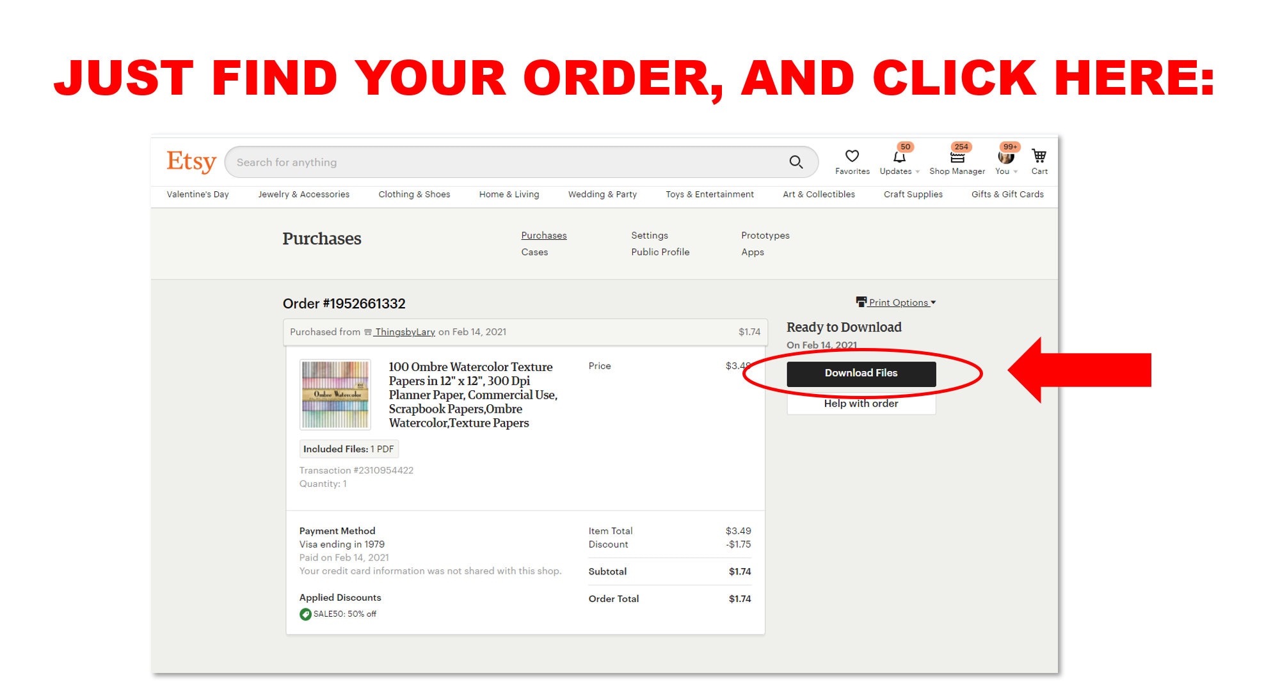Screen dimensions: 1280x696
Task: Click the Download Files button
Action: pos(861,374)
